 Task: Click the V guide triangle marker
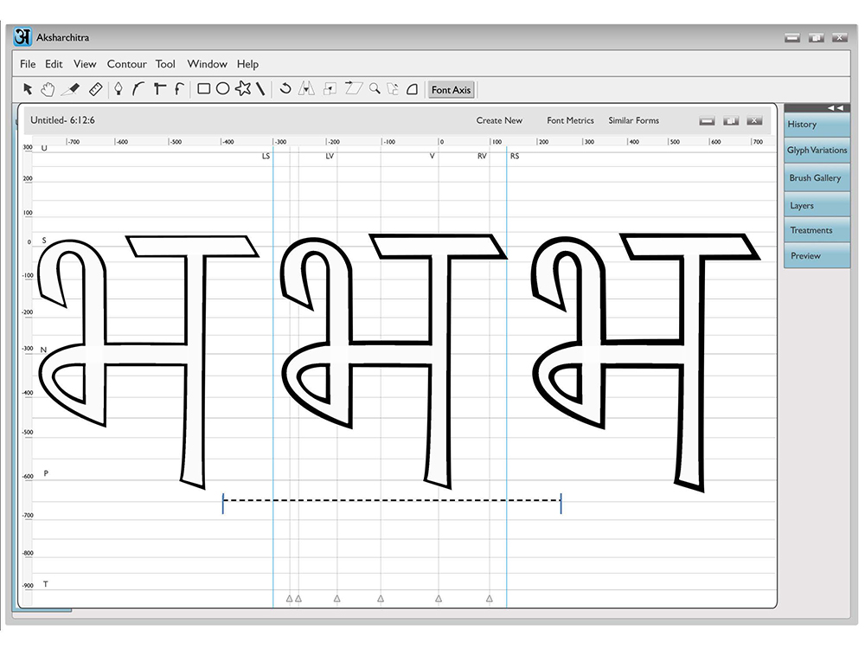pyautogui.click(x=439, y=598)
